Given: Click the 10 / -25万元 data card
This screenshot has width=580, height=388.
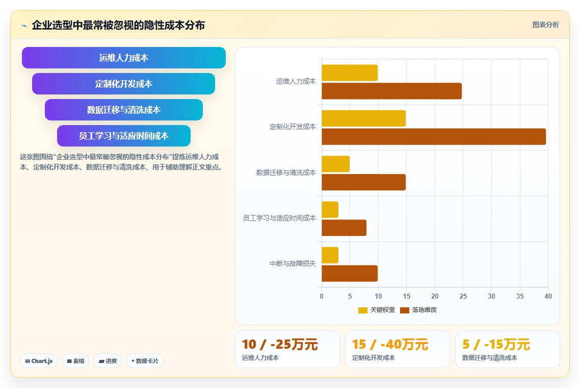Looking at the screenshot, I should [287, 349].
